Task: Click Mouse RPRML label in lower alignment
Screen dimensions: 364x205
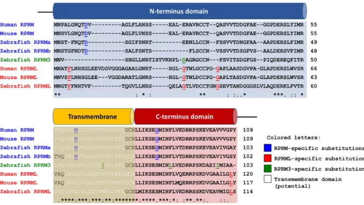Action: click(19, 183)
